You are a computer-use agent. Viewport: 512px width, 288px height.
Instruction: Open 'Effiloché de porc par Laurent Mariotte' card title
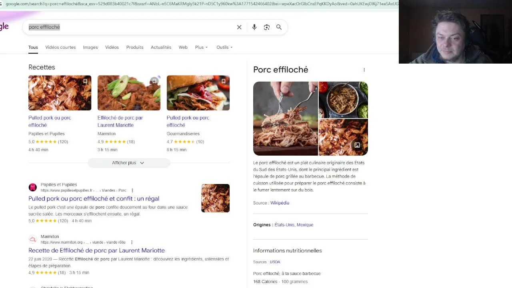[120, 121]
